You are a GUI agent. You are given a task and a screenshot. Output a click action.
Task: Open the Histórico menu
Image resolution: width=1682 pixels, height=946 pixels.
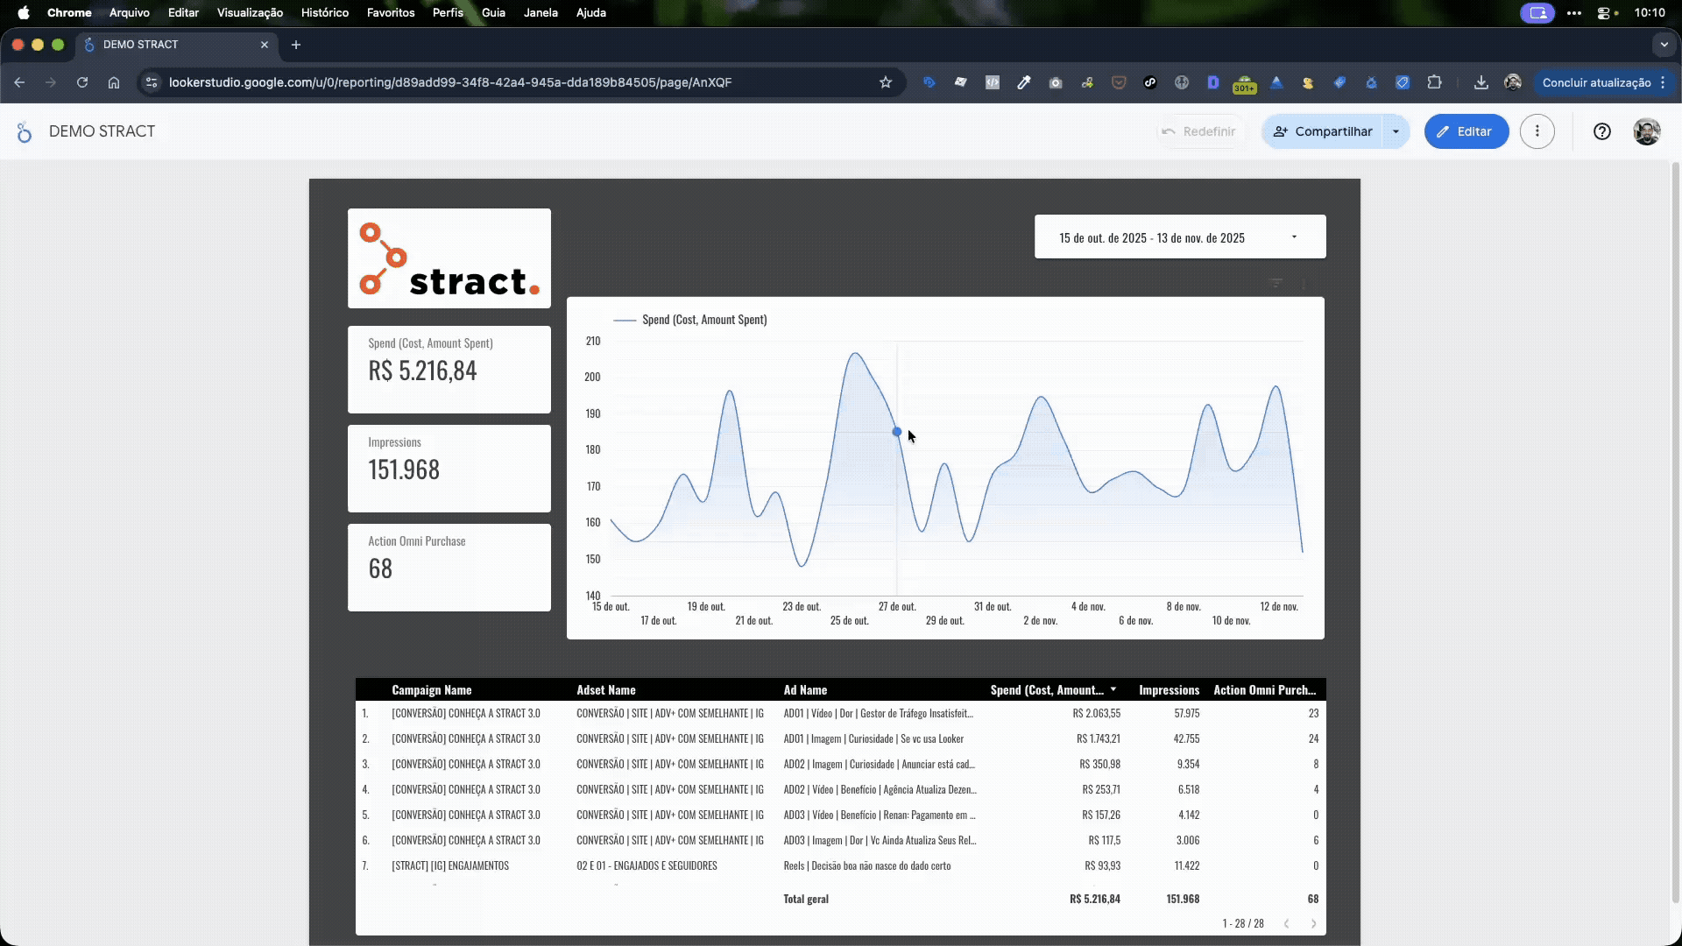tap(324, 13)
